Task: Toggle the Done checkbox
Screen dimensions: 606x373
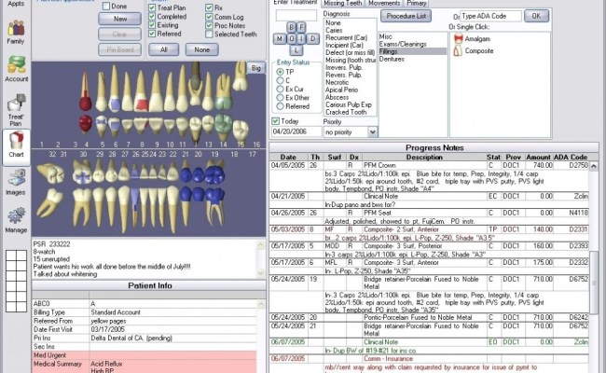Action: (106, 7)
